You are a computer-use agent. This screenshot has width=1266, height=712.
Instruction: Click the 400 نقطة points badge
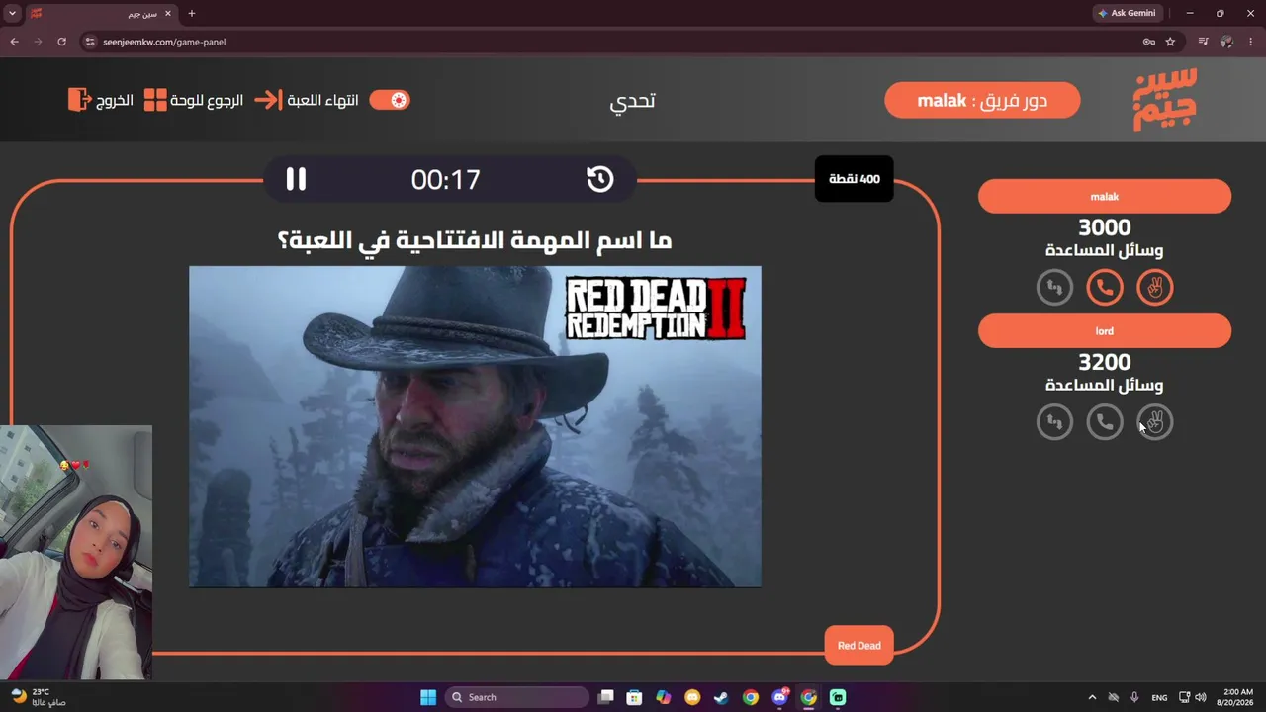[x=855, y=179]
